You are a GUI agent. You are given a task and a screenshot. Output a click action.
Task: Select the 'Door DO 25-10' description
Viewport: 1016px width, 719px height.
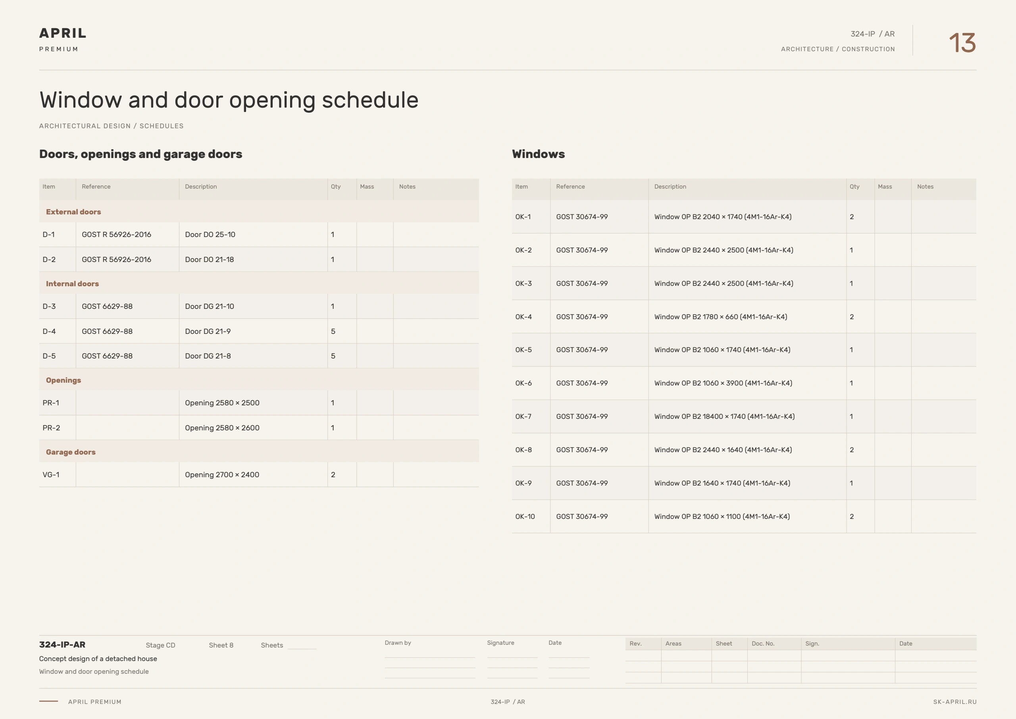(x=210, y=235)
